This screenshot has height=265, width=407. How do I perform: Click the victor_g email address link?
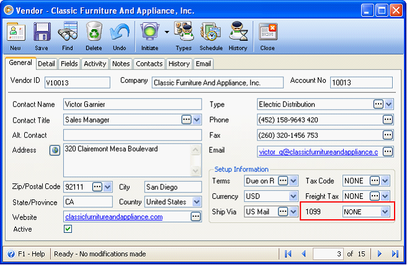[318, 152]
